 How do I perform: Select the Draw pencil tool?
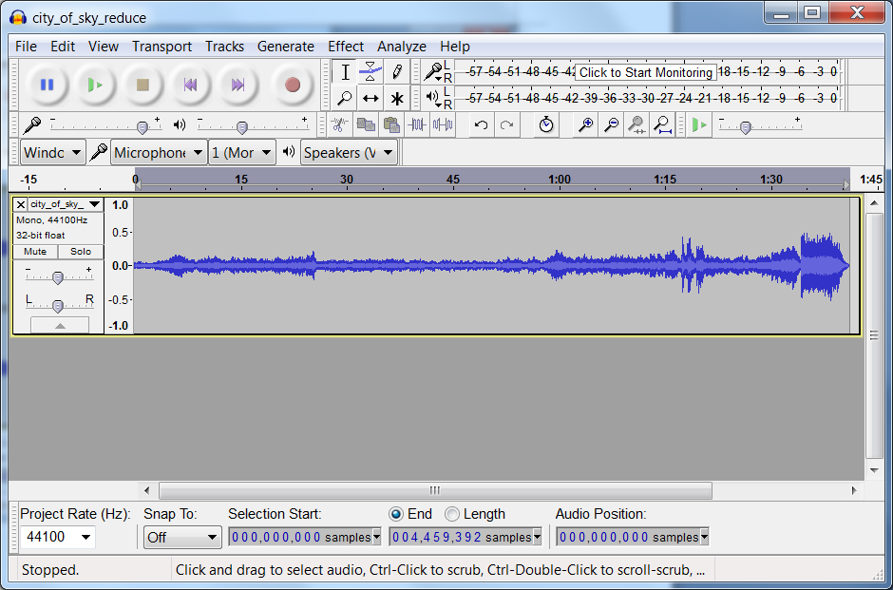pos(397,72)
